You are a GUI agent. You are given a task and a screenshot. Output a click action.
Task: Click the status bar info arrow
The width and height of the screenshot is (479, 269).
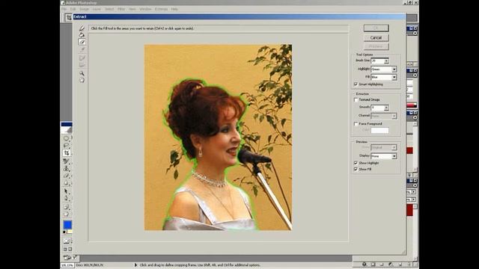point(135,265)
